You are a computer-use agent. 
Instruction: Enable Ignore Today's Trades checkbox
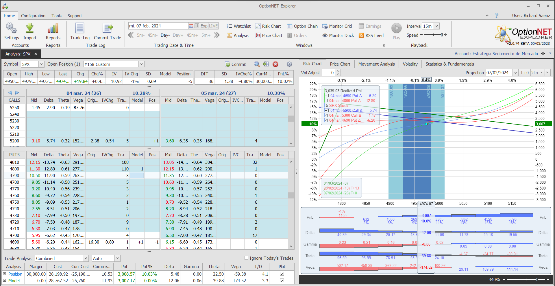(247, 258)
